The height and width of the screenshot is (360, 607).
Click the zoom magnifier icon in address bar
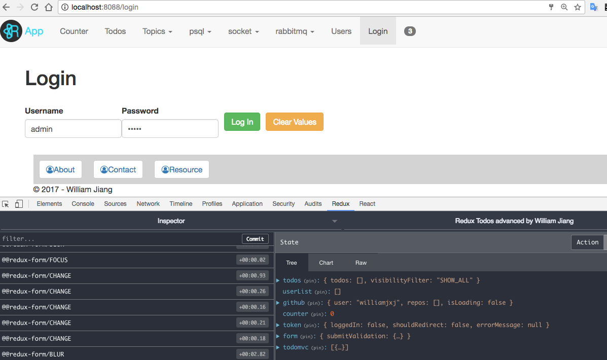coord(564,7)
